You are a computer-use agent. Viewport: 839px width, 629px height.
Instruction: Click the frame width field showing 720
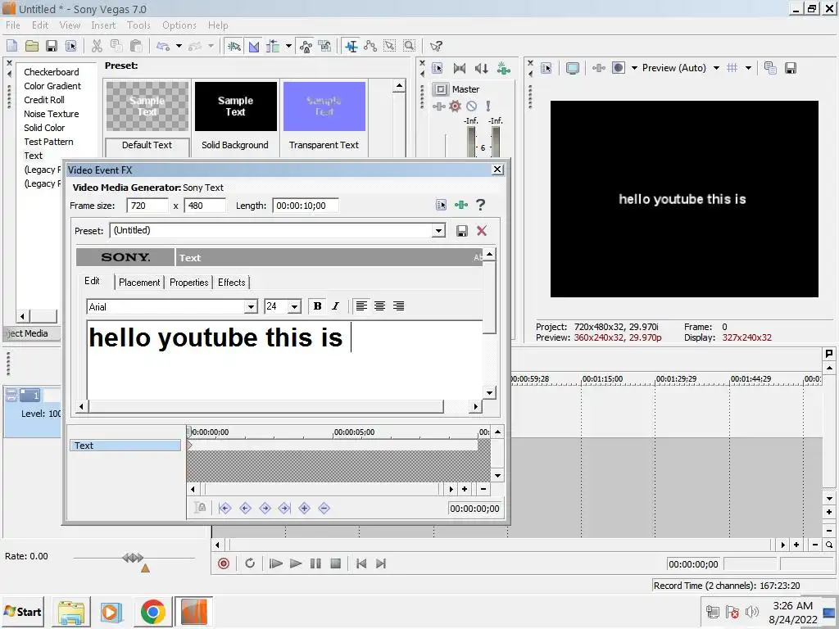click(x=147, y=206)
